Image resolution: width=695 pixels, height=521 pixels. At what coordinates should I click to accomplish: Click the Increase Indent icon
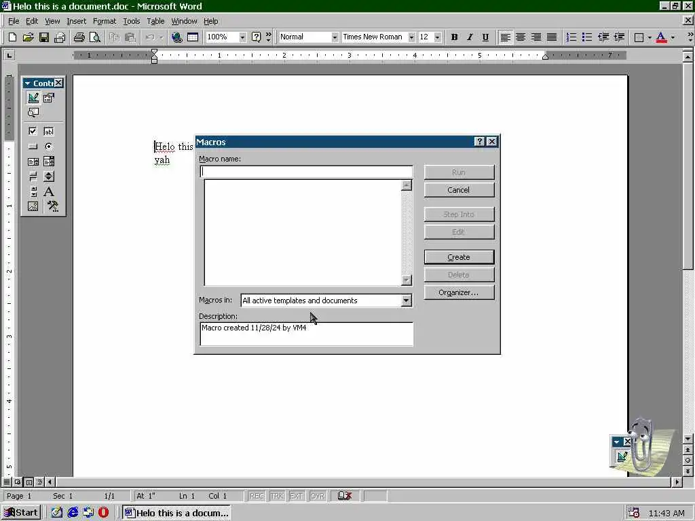click(x=619, y=37)
